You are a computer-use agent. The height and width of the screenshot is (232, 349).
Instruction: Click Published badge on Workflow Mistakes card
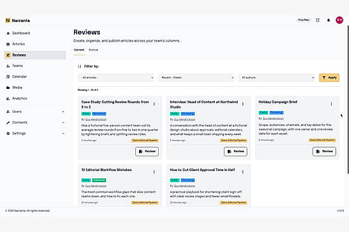[99, 180]
